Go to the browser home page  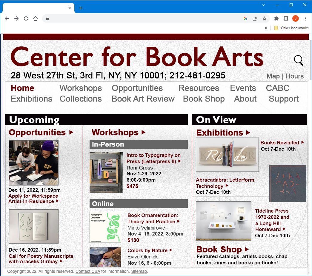36,18
